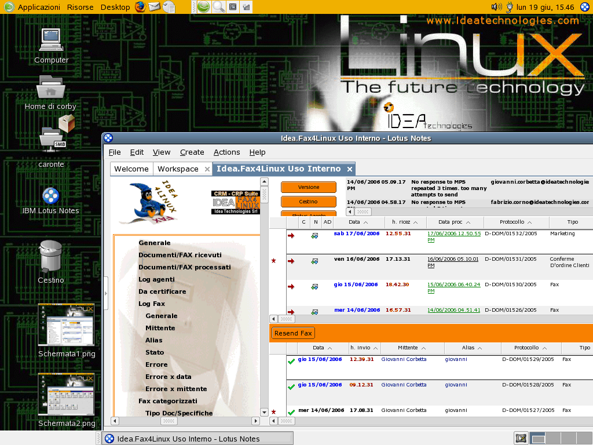593x445 pixels.
Task: Open the Cestino trash desktop icon
Action: click(51, 256)
